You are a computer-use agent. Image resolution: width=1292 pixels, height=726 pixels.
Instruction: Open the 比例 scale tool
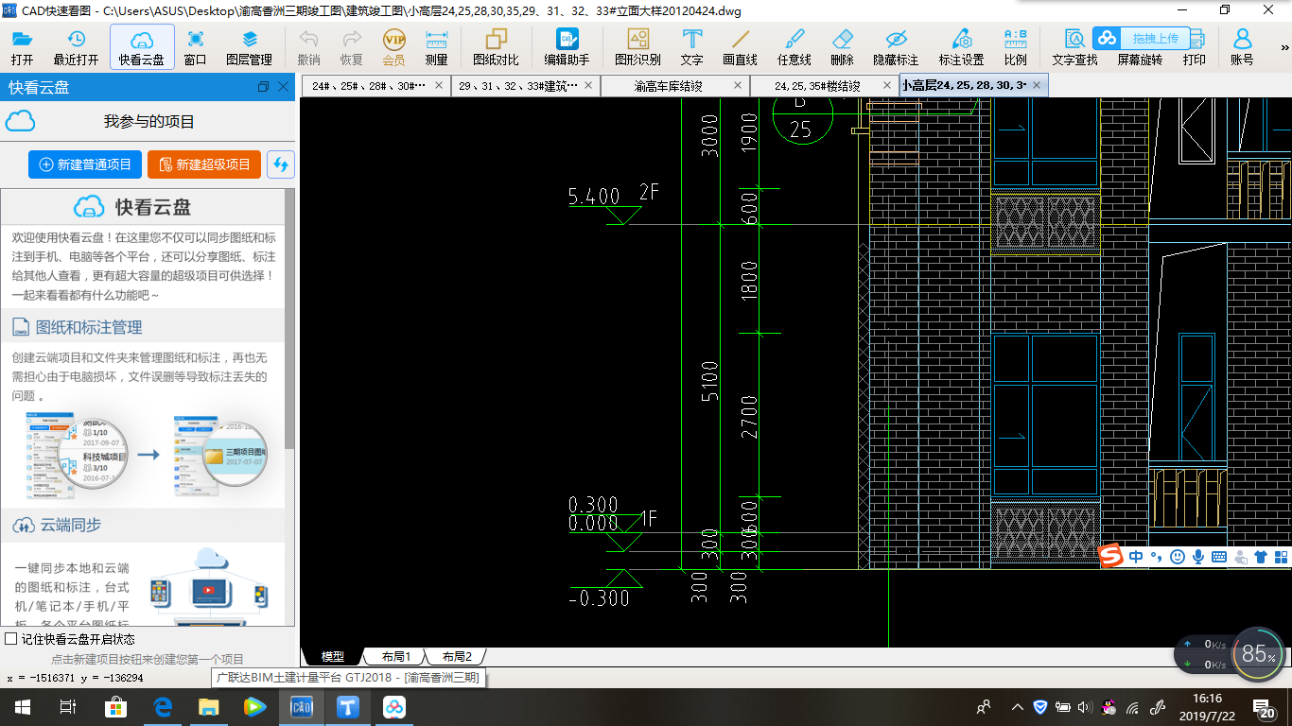pos(1016,47)
